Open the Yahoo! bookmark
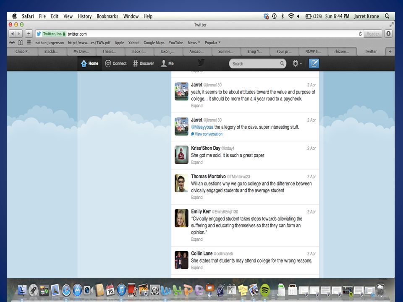403x302 pixels. (133, 43)
